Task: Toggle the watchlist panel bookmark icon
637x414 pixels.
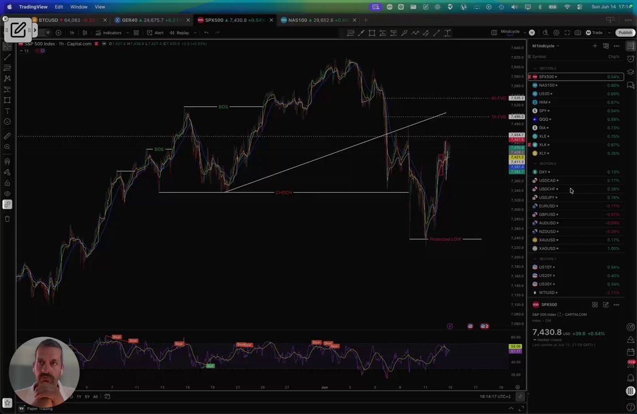Action: (631, 46)
